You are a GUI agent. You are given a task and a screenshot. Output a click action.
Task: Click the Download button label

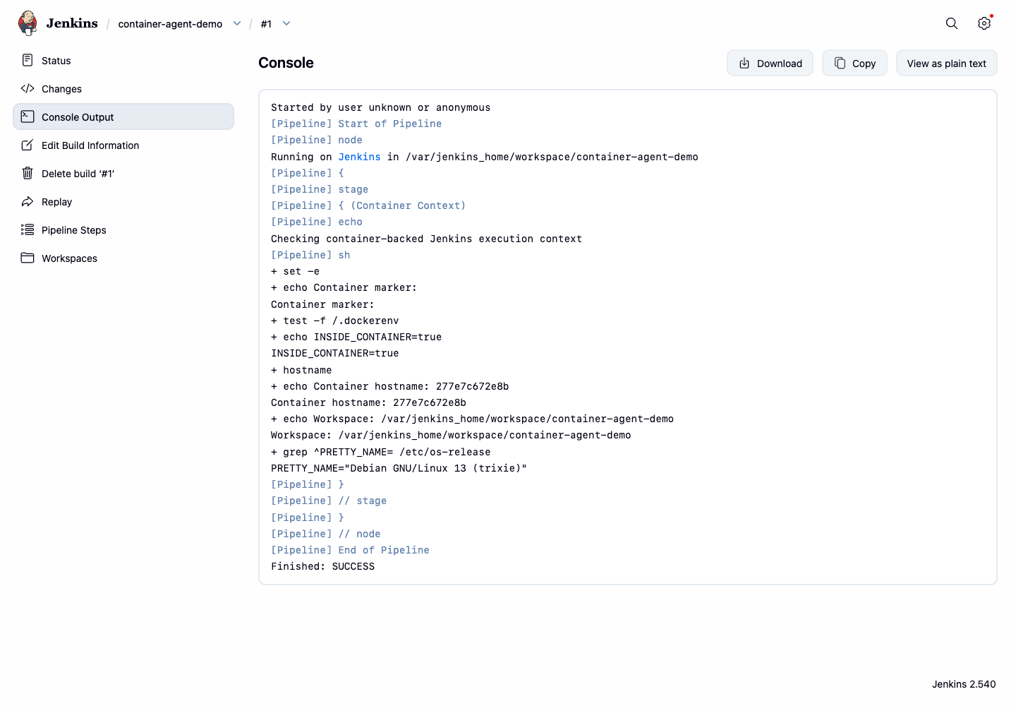pos(779,64)
